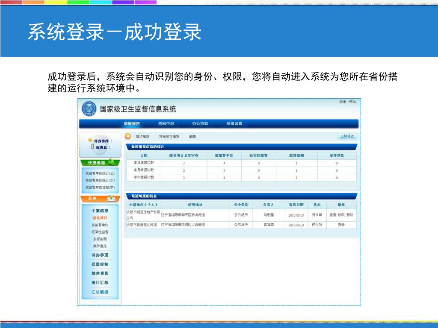Go to the 系统设置 tab
The image size is (438, 328).
coord(234,124)
